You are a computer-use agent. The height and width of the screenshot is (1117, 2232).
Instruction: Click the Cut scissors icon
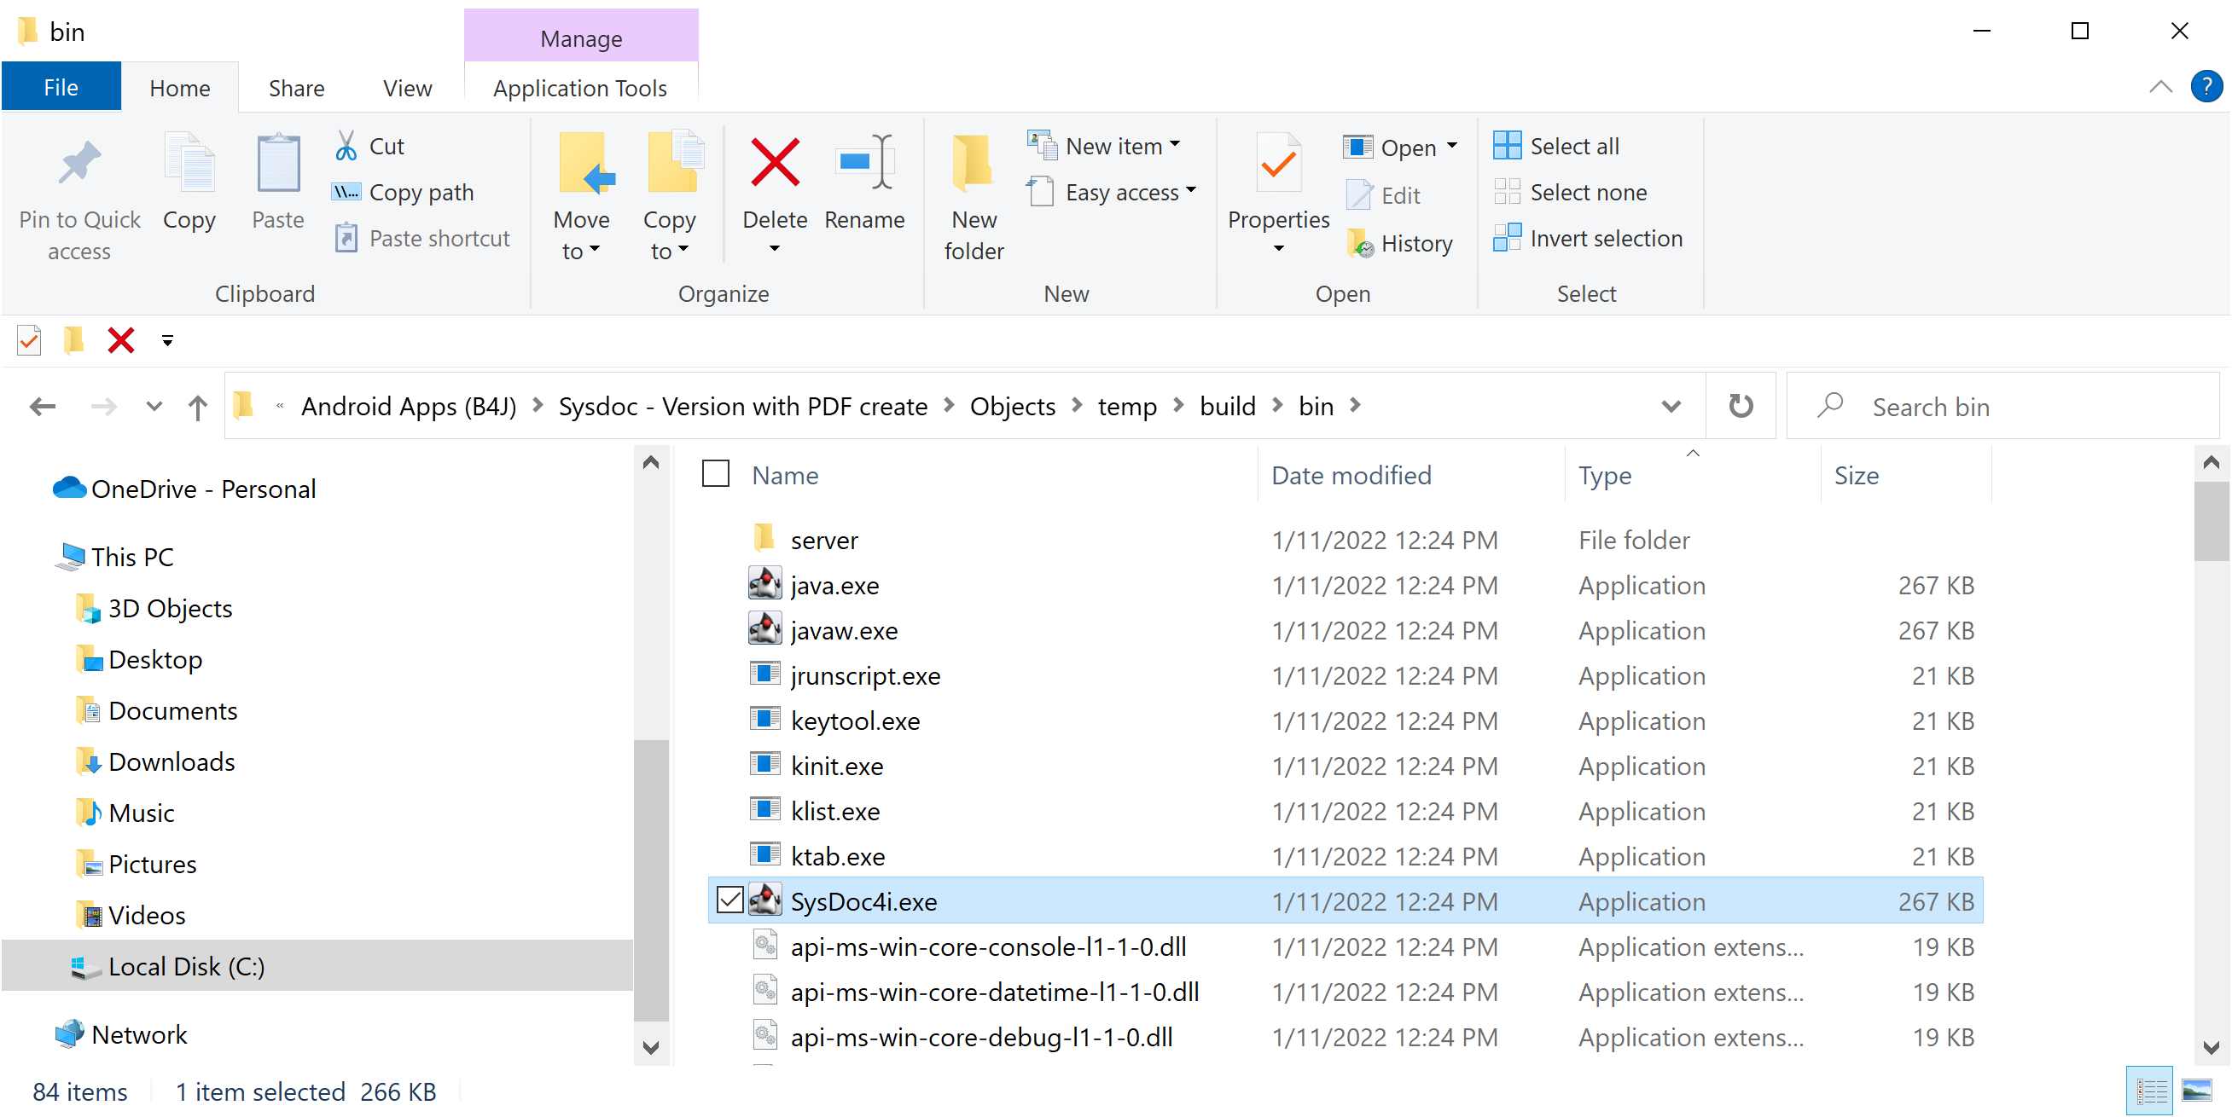346,146
